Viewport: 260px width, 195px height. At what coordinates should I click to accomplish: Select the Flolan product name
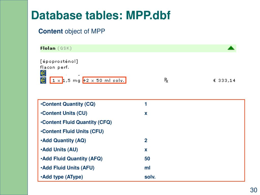click(48, 48)
